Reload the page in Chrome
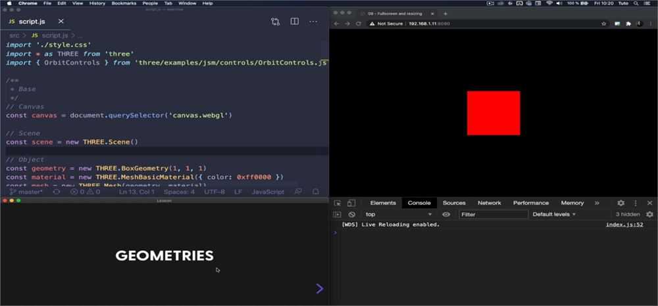The height and width of the screenshot is (306, 658). coord(359,24)
